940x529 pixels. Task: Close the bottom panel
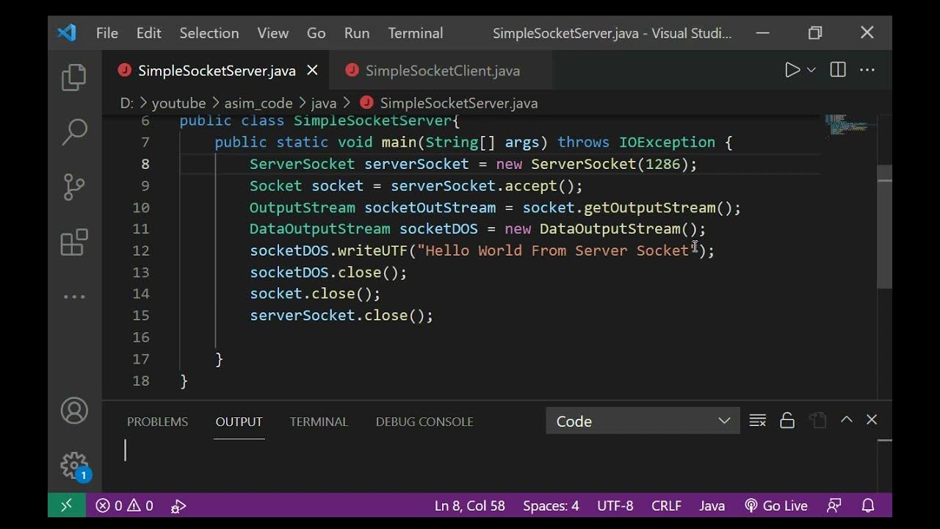[x=872, y=420]
